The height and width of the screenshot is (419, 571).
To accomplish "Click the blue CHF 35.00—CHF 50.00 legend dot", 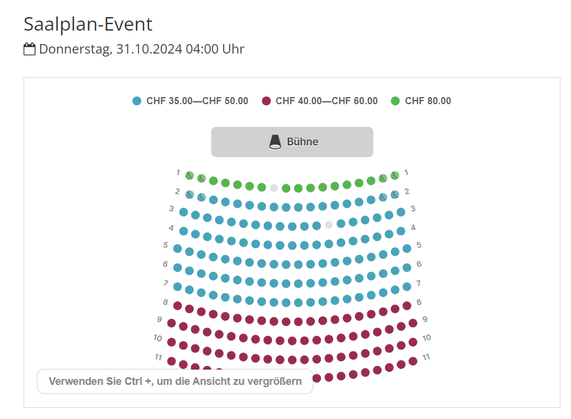I will coord(137,101).
